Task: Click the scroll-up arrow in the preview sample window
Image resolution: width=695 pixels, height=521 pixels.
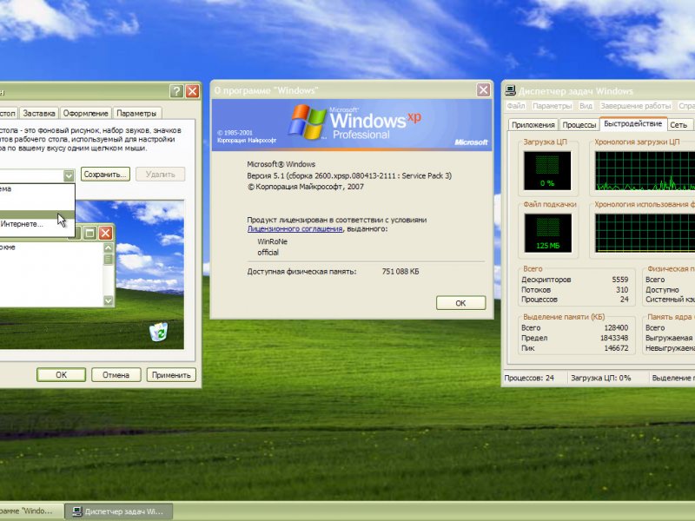Action: pos(108,247)
